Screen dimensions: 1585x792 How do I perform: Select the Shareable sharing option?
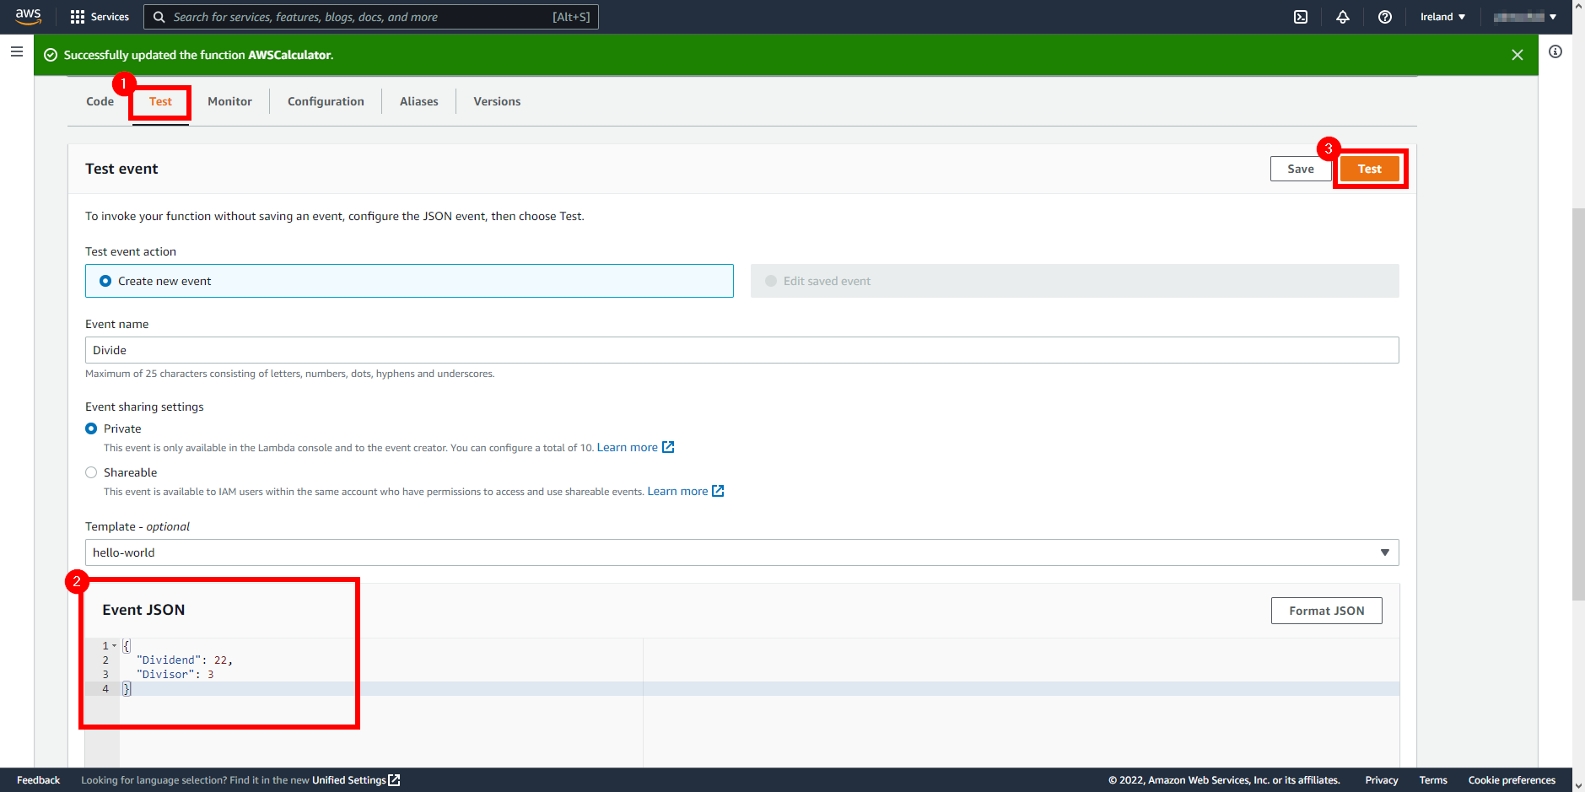click(91, 472)
